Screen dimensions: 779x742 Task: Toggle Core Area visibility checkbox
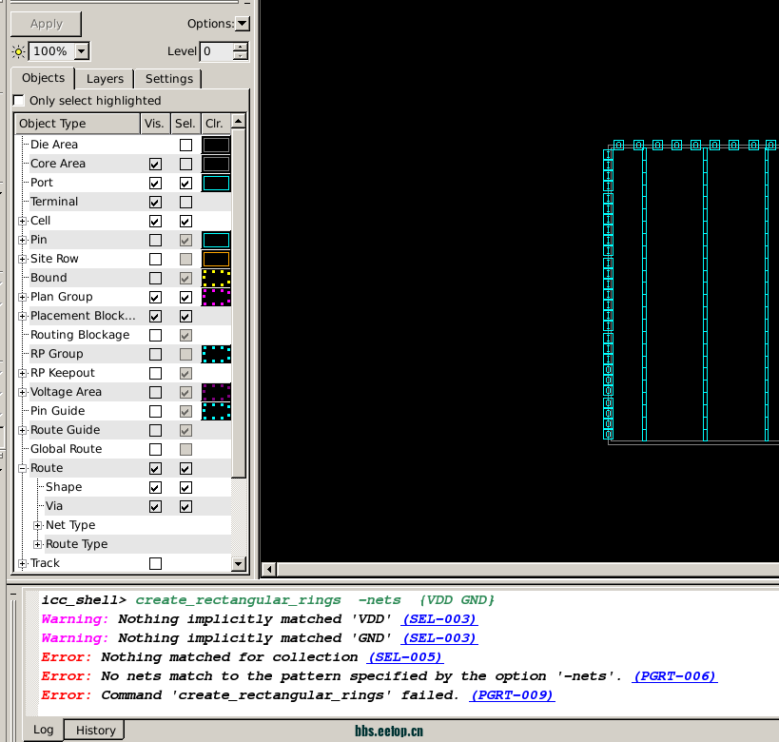coord(155,164)
